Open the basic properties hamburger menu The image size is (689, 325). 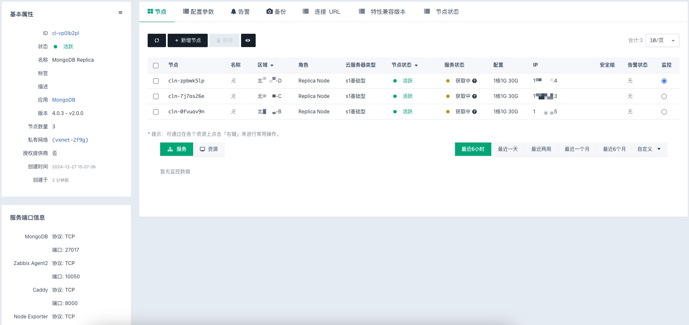121,12
